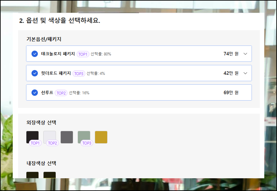Click the 선루프 label
Screen dimensions: 277x191
(x=47, y=93)
